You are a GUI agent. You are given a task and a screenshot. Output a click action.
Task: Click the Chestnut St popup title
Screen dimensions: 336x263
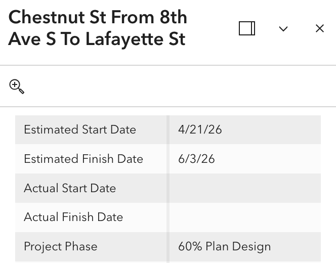(98, 28)
